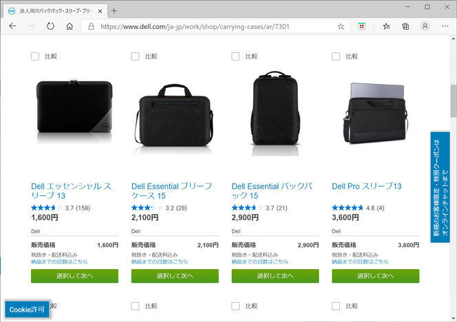This screenshot has width=457, height=322.
Task: Check the third compare box in bottom row
Action: pyautogui.click(x=235, y=306)
